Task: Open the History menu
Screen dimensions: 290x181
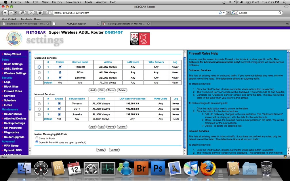Action: (57, 2)
